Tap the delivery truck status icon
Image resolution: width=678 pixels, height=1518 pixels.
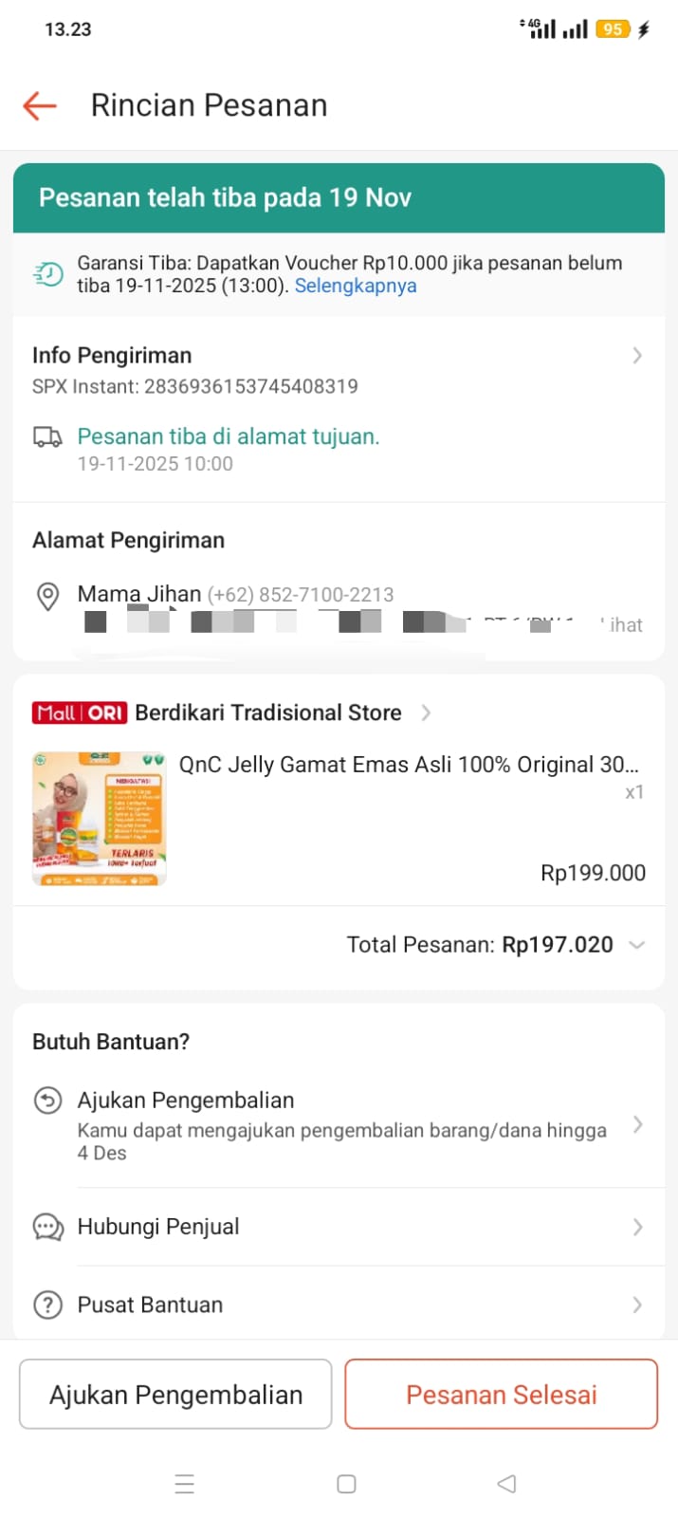47,436
